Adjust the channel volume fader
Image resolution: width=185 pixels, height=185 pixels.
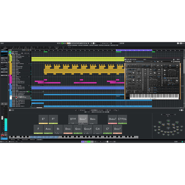point(2,118)
